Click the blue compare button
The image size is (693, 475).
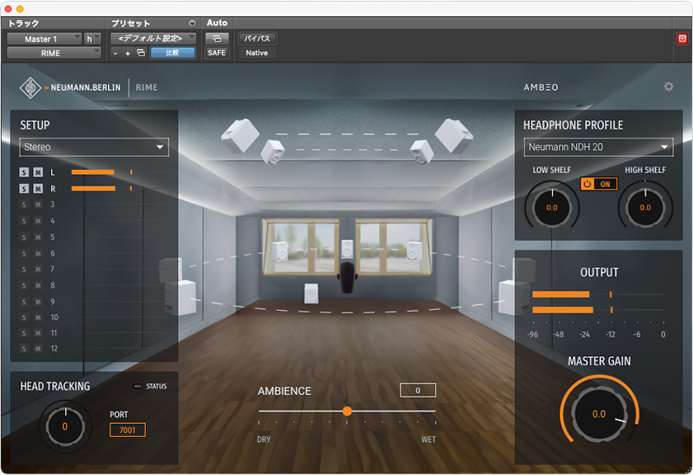[172, 53]
